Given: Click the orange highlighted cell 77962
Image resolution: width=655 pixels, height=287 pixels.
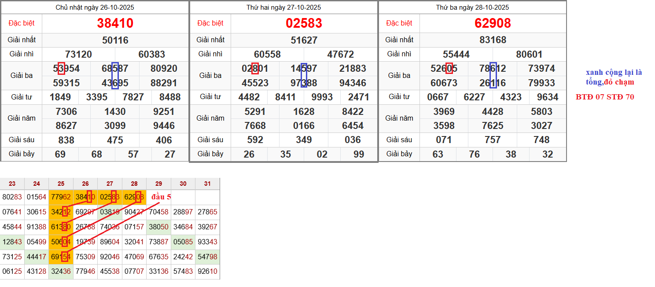Looking at the screenshot, I should (x=61, y=197).
